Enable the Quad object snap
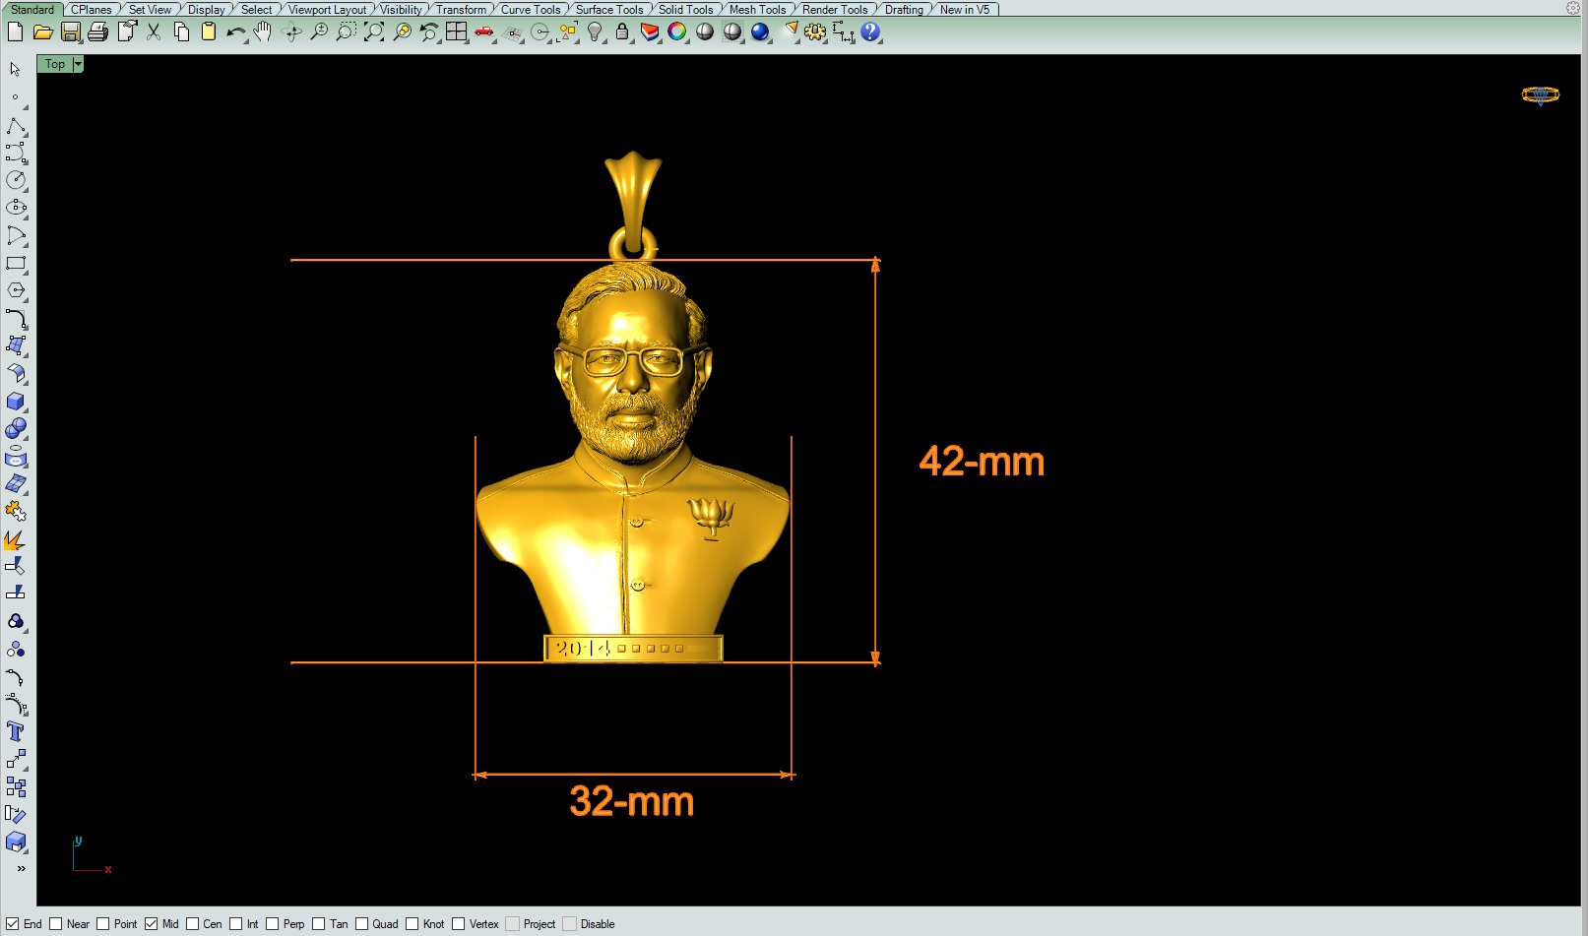The height and width of the screenshot is (936, 1588). click(x=361, y=924)
